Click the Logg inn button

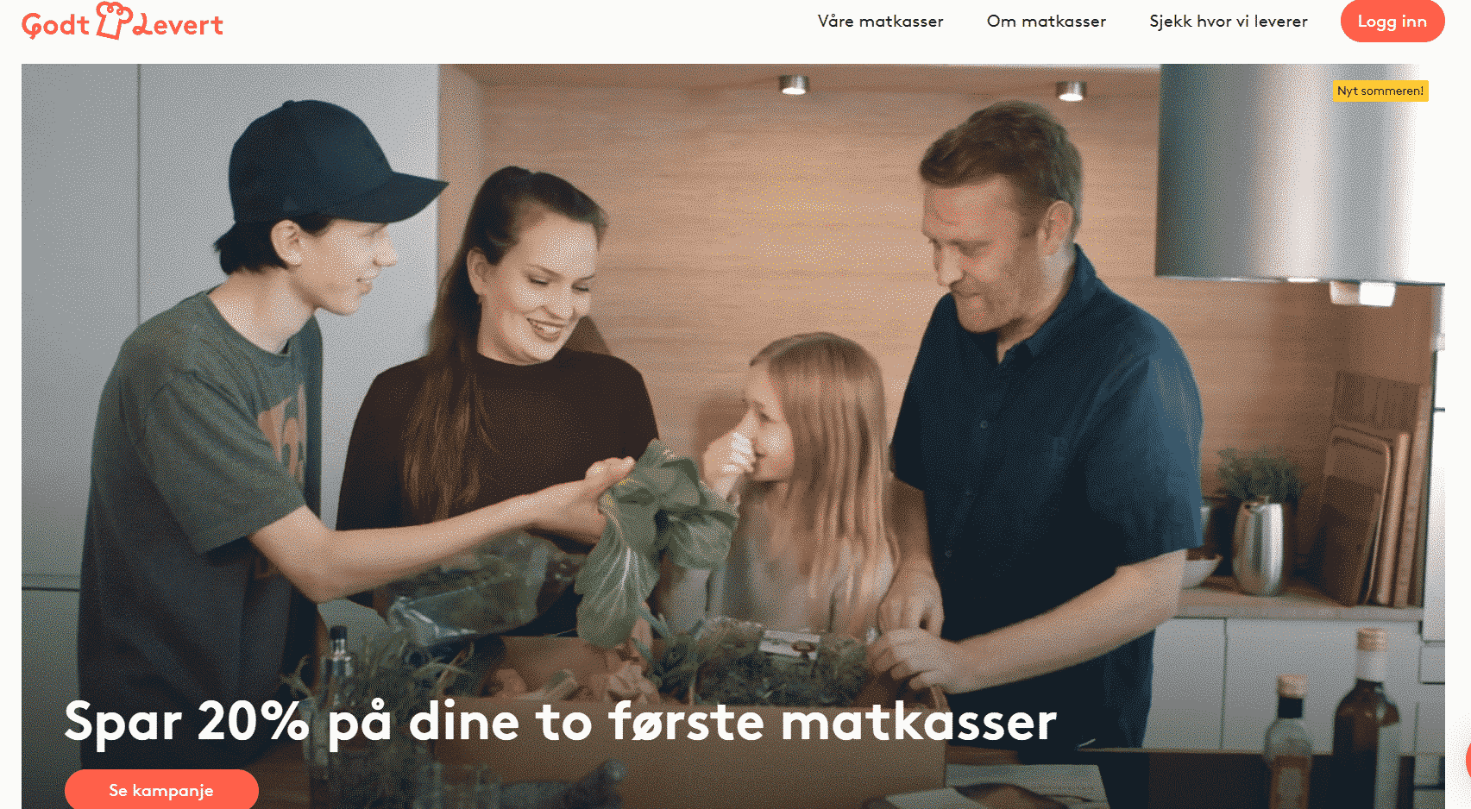point(1392,22)
